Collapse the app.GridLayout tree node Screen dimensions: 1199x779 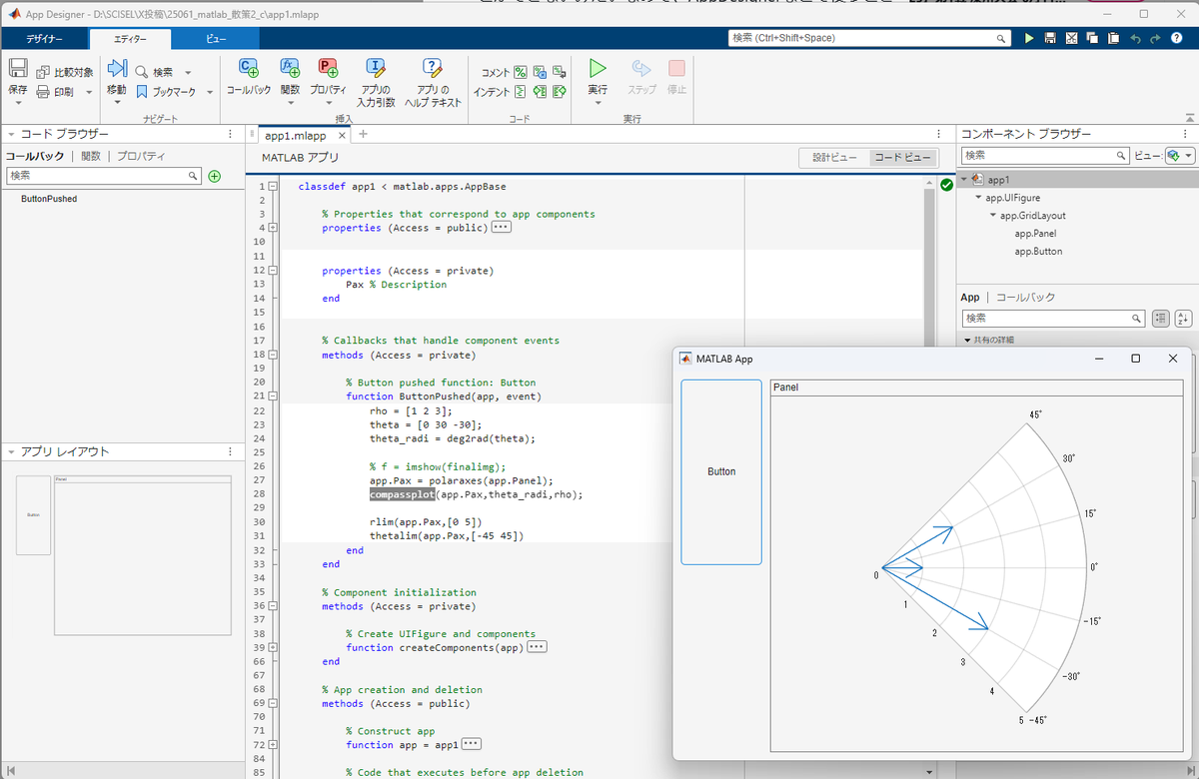point(993,216)
